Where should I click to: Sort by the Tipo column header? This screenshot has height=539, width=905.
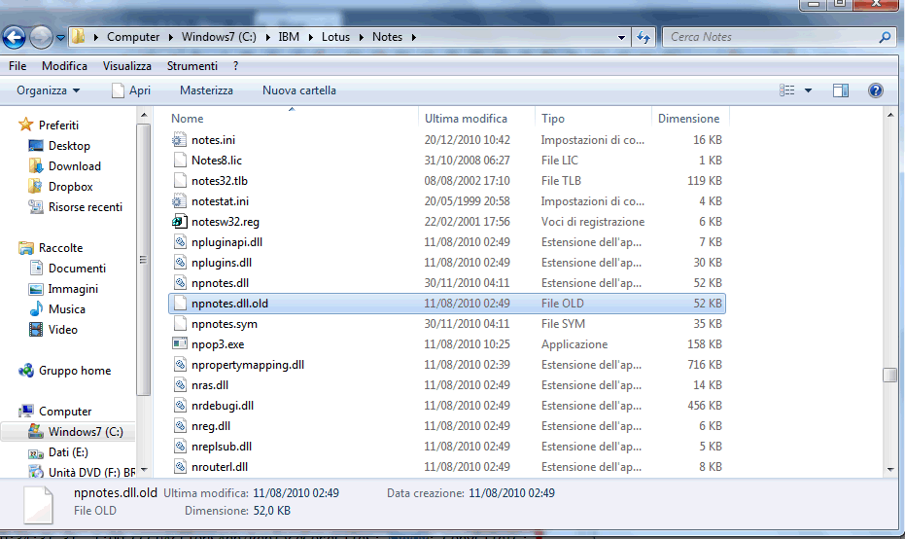pos(553,119)
